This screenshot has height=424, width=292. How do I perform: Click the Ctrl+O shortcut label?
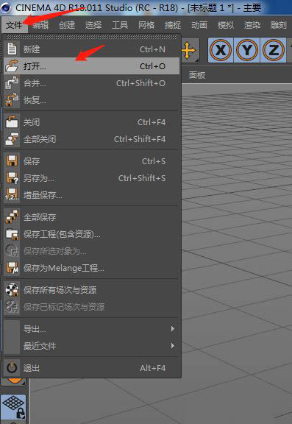point(152,66)
